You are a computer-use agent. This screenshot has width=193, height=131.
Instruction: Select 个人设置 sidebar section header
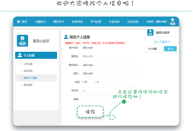click(x=36, y=55)
